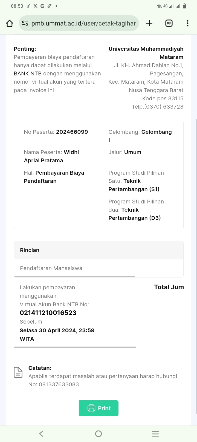Tap the pmb.ummat.ac.id address bar
The height and width of the screenshot is (442, 197).
click(83, 23)
